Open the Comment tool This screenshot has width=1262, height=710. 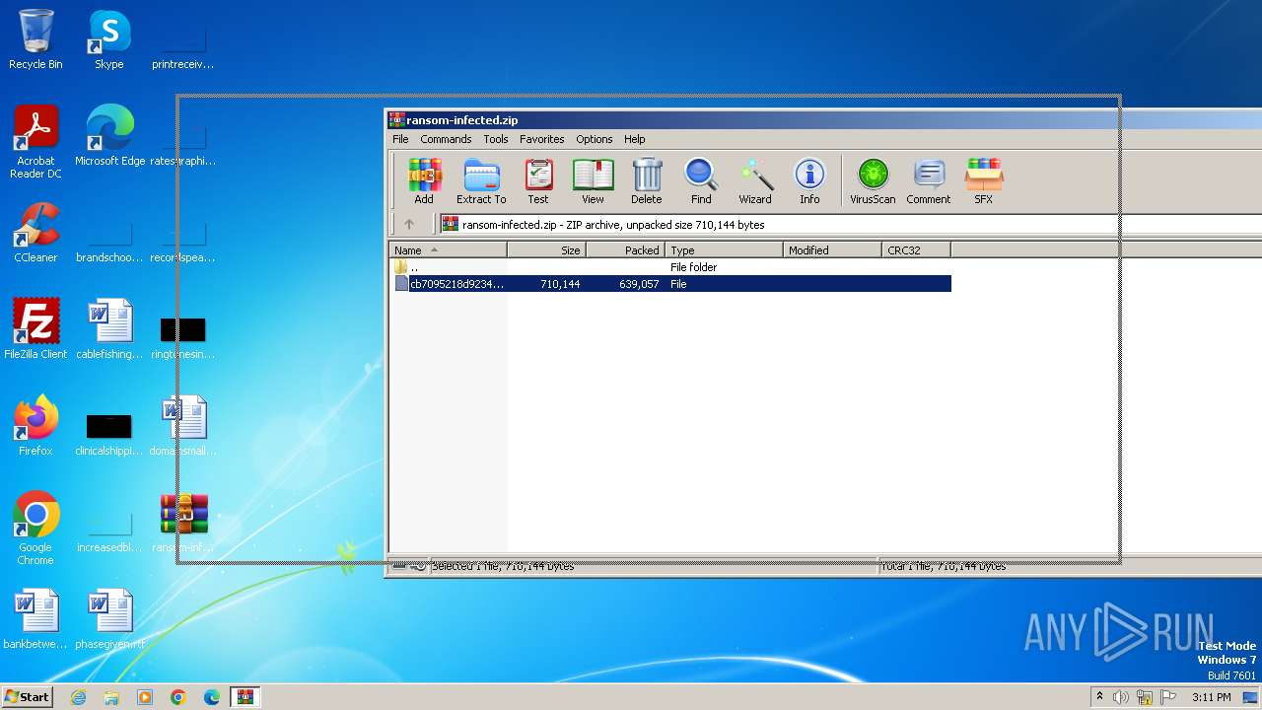929,180
